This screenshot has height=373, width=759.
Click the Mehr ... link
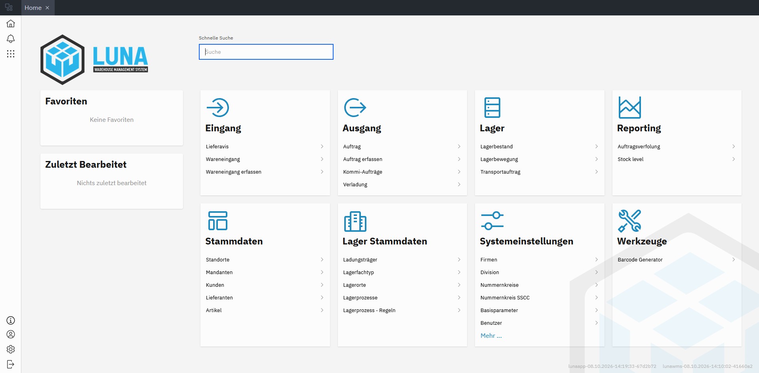[491, 335]
